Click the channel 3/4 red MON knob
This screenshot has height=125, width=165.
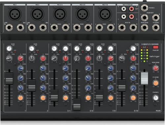(66, 58)
